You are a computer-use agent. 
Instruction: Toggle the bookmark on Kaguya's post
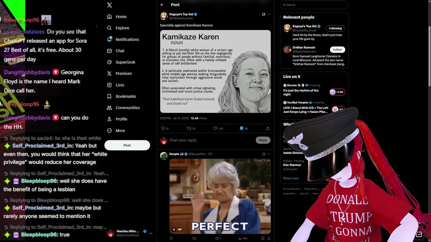(241, 128)
